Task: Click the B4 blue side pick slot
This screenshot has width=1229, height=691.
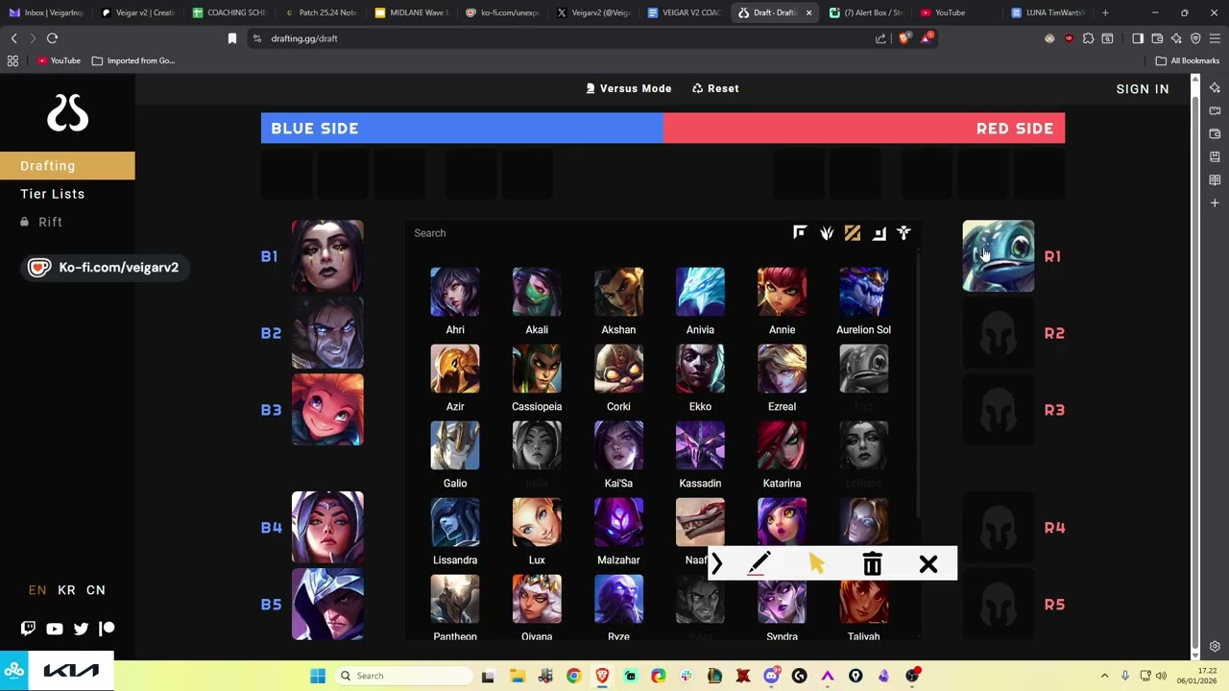Action: 327,527
